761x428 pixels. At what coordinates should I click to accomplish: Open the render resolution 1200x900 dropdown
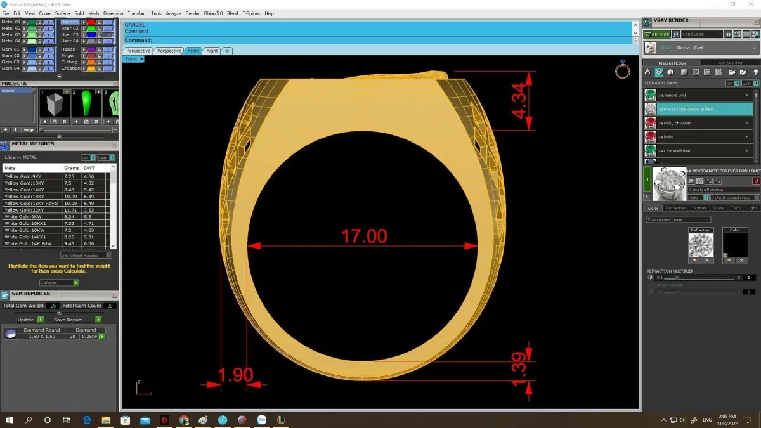pos(702,34)
